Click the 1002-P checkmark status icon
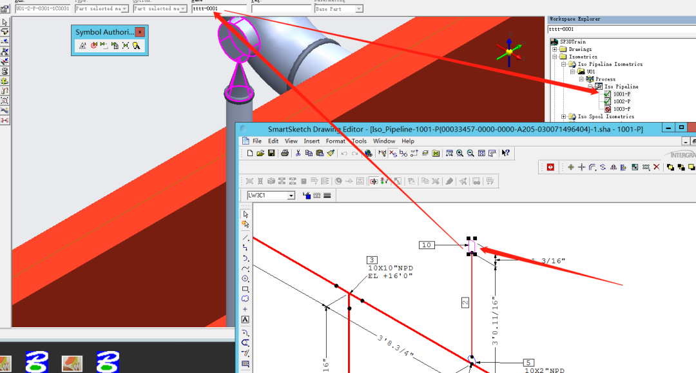Viewport: 696px width, 373px height. coord(608,101)
